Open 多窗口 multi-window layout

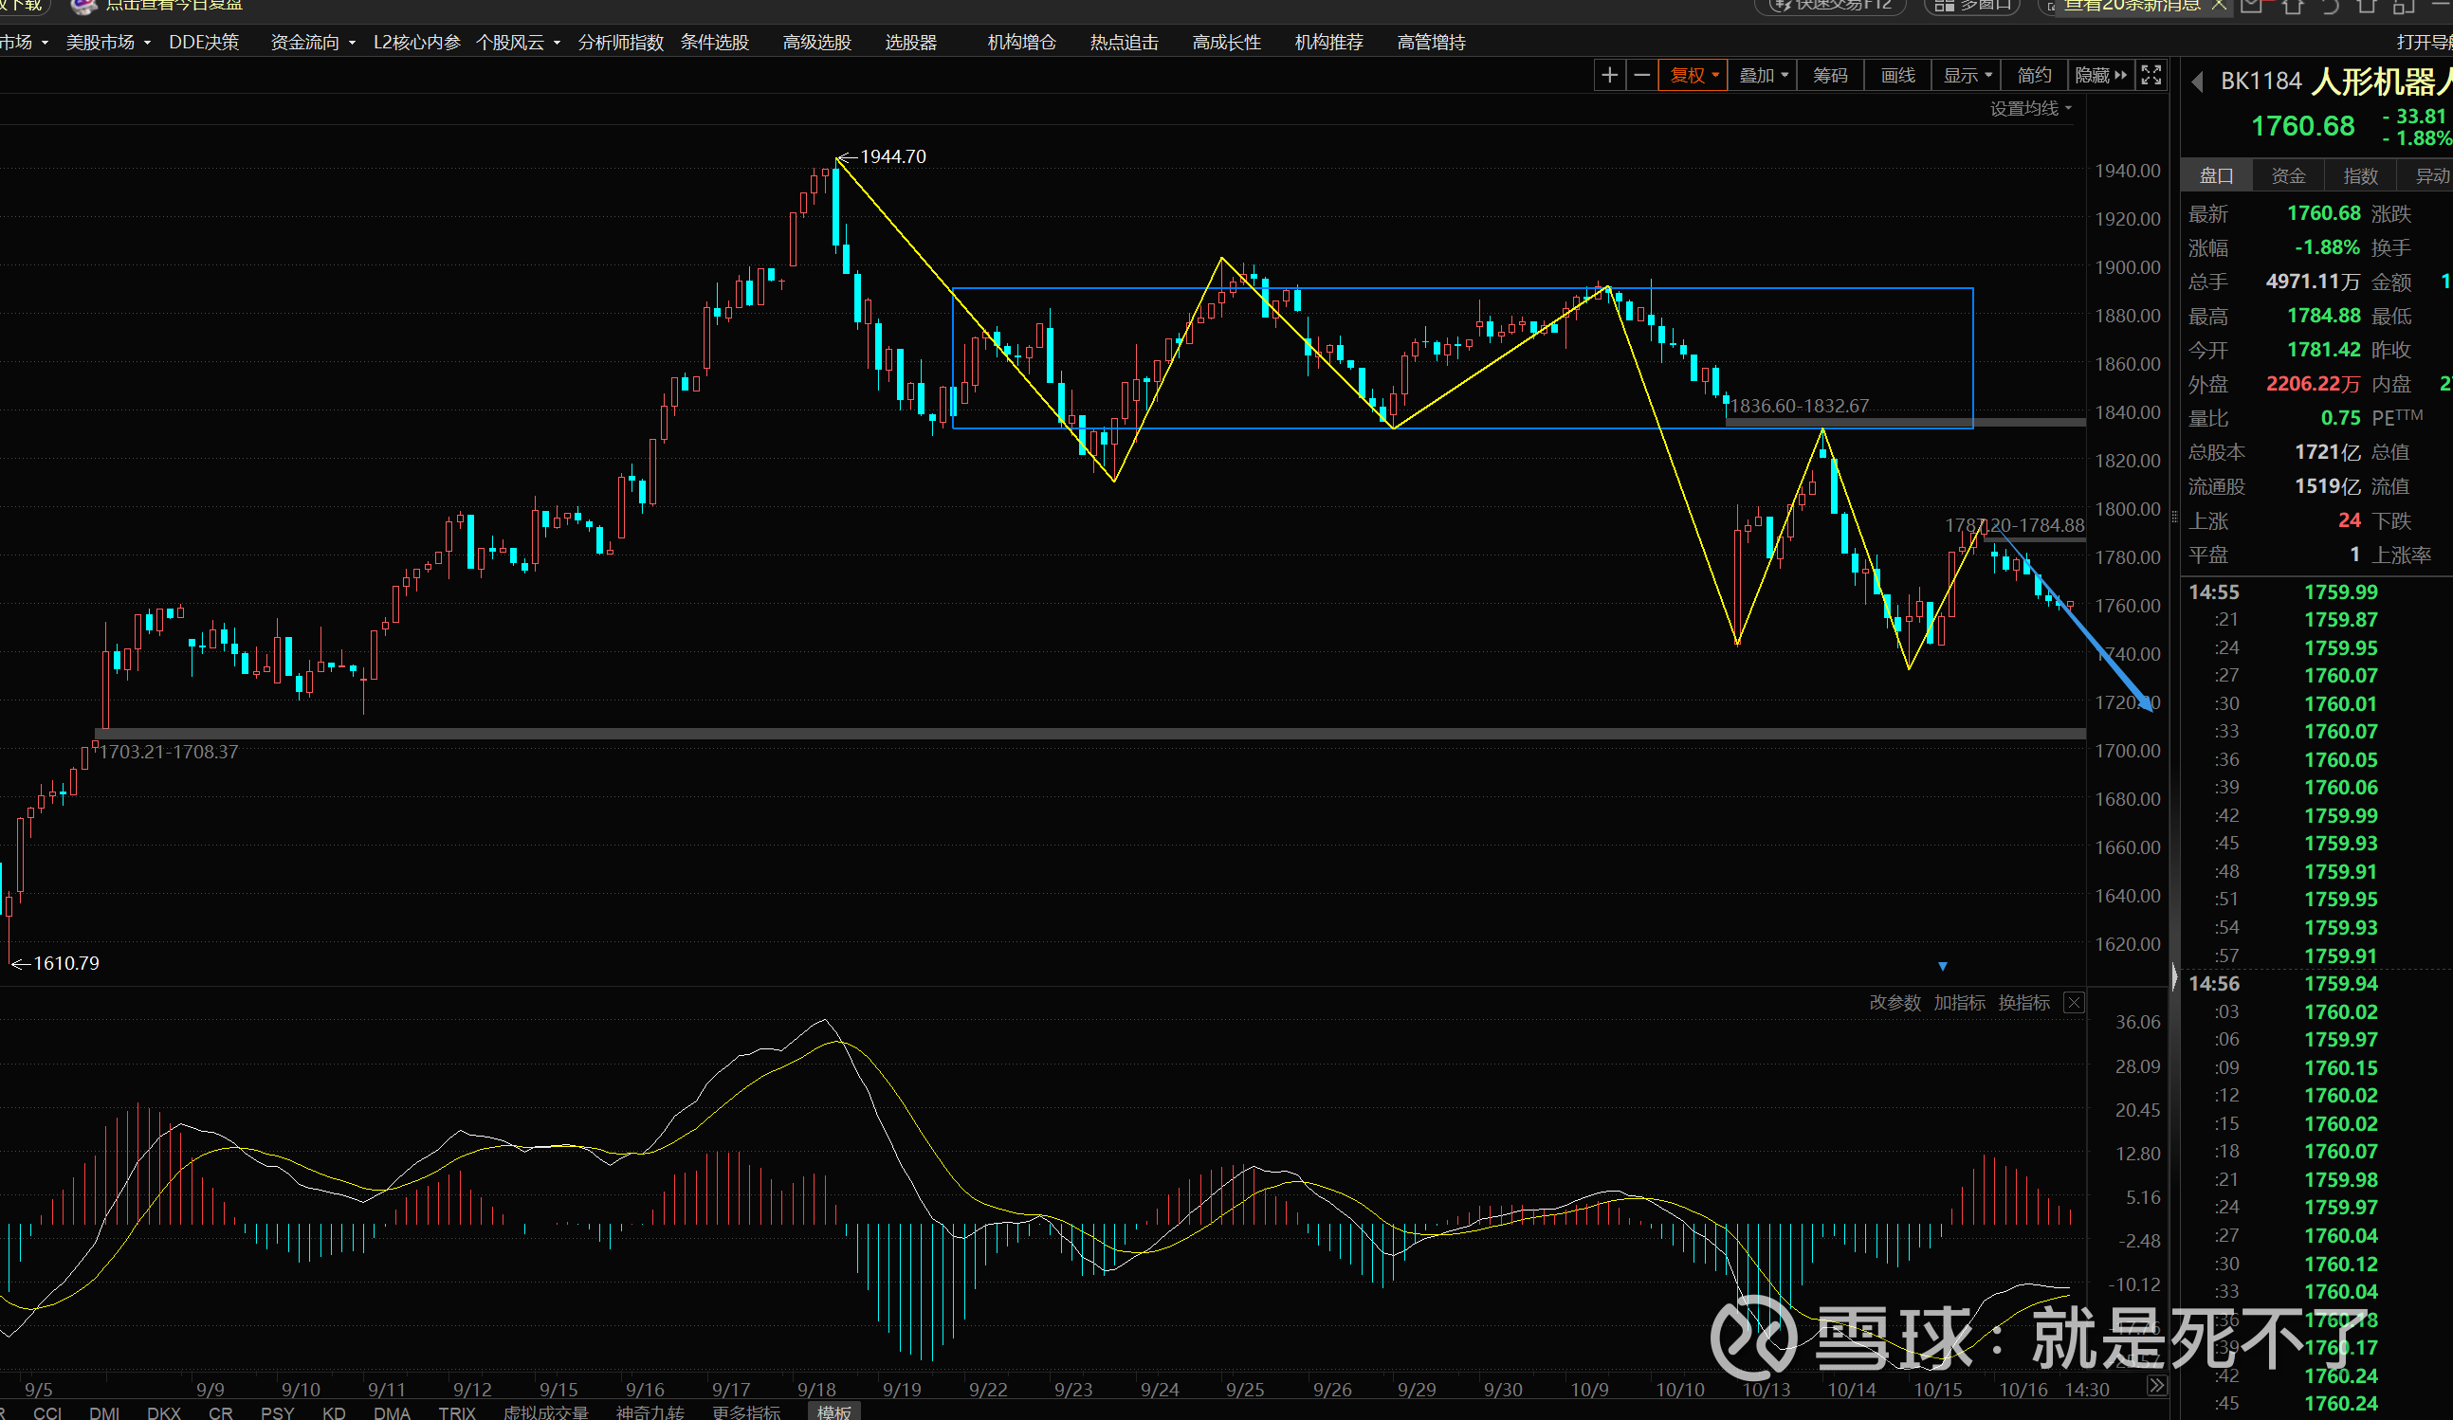coord(1973,5)
